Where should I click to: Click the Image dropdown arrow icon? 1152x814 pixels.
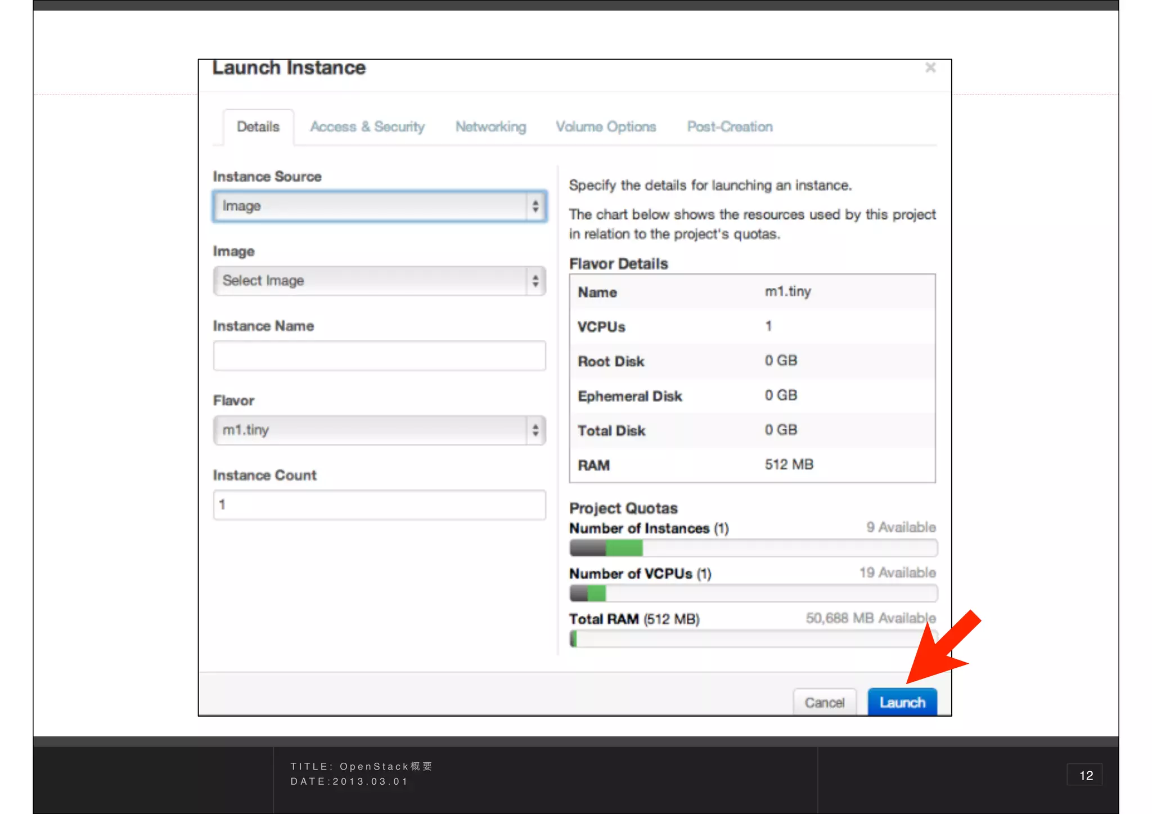pos(535,281)
